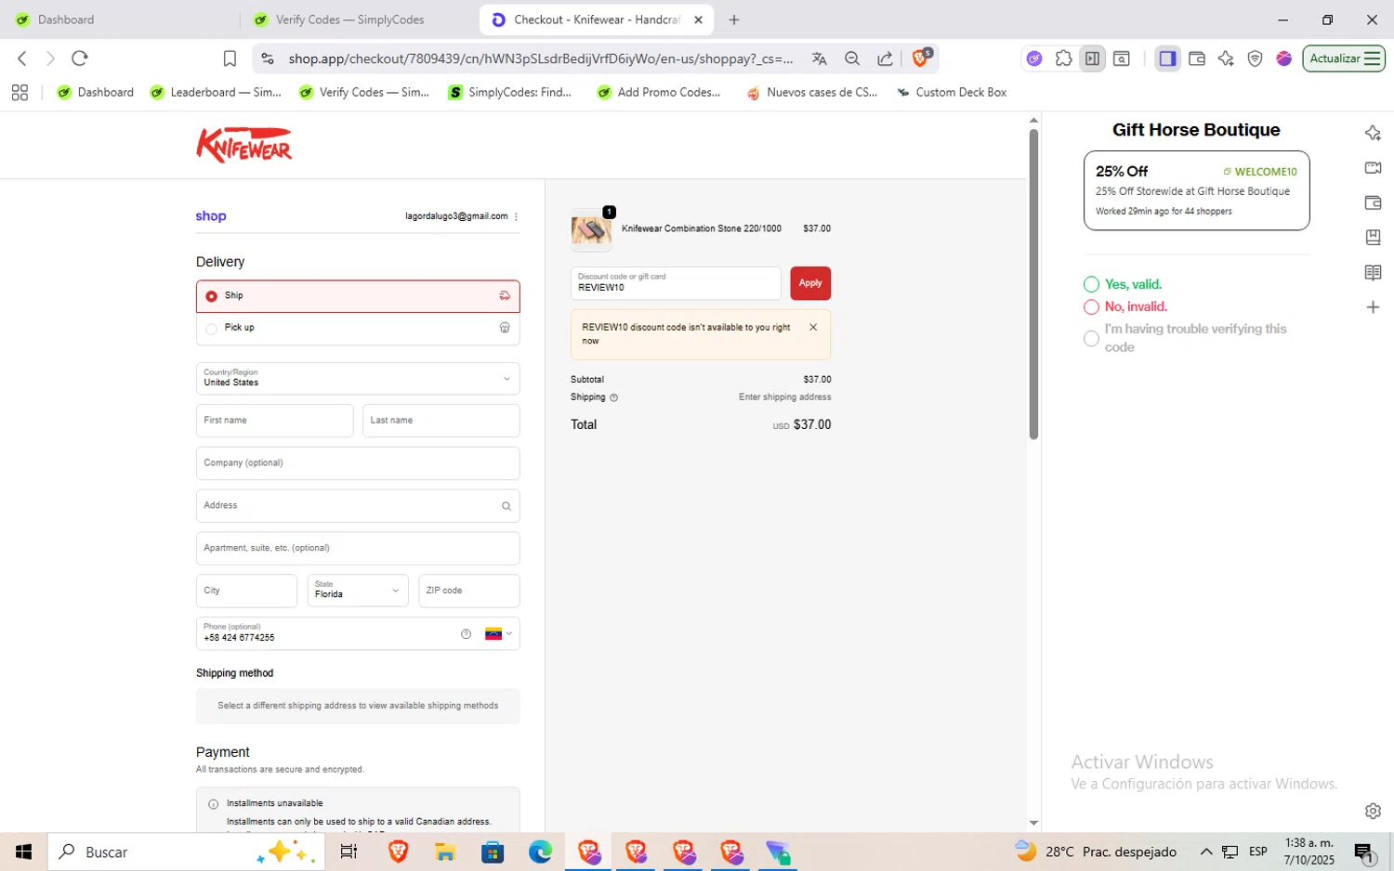This screenshot has width=1394, height=871.
Task: Click the Knifewear logo
Action: 243,145
